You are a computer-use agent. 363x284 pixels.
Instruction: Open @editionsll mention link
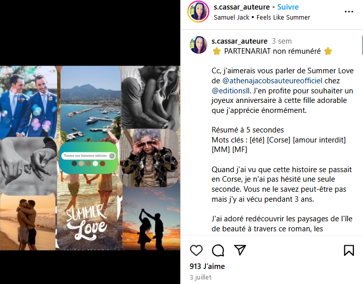point(230,91)
